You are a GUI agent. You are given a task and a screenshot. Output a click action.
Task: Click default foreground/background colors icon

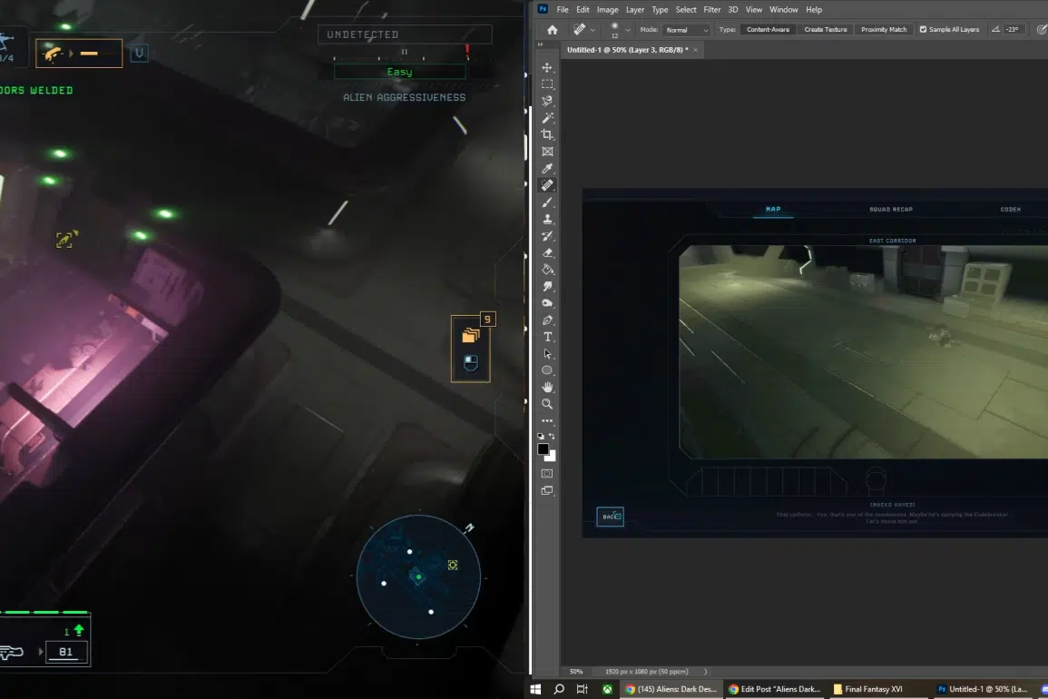pyautogui.click(x=541, y=436)
